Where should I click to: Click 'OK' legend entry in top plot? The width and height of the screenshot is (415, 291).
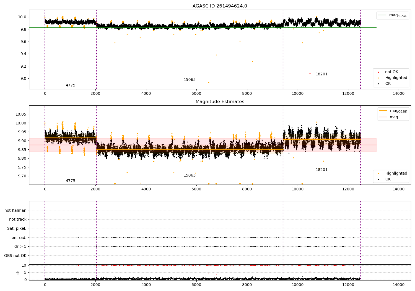(x=385, y=84)
